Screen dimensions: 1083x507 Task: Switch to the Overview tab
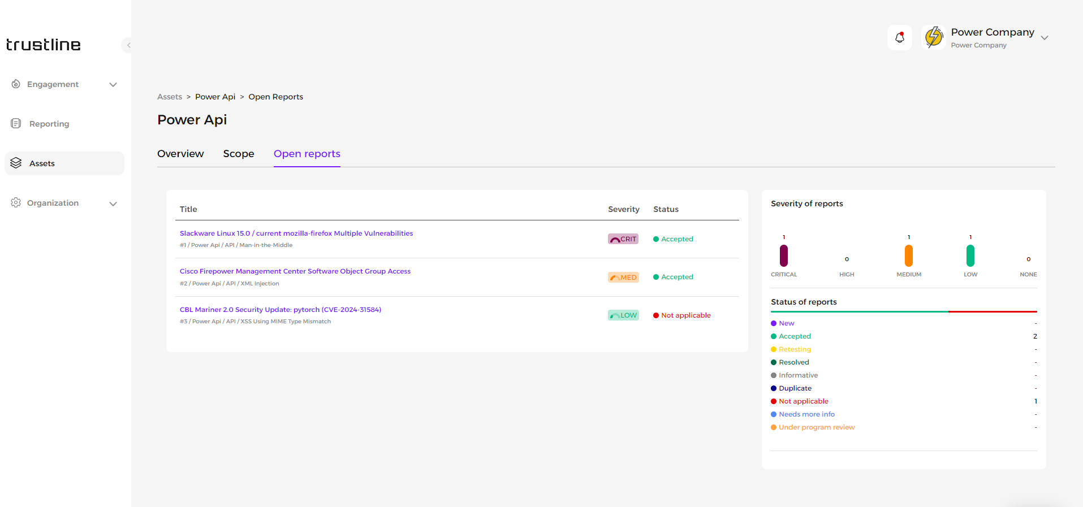pyautogui.click(x=180, y=154)
